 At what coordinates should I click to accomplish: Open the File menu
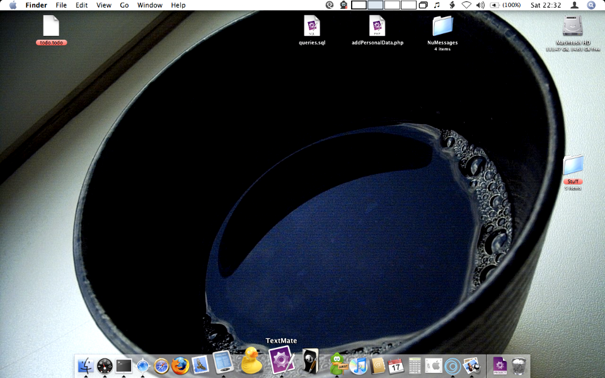(61, 5)
